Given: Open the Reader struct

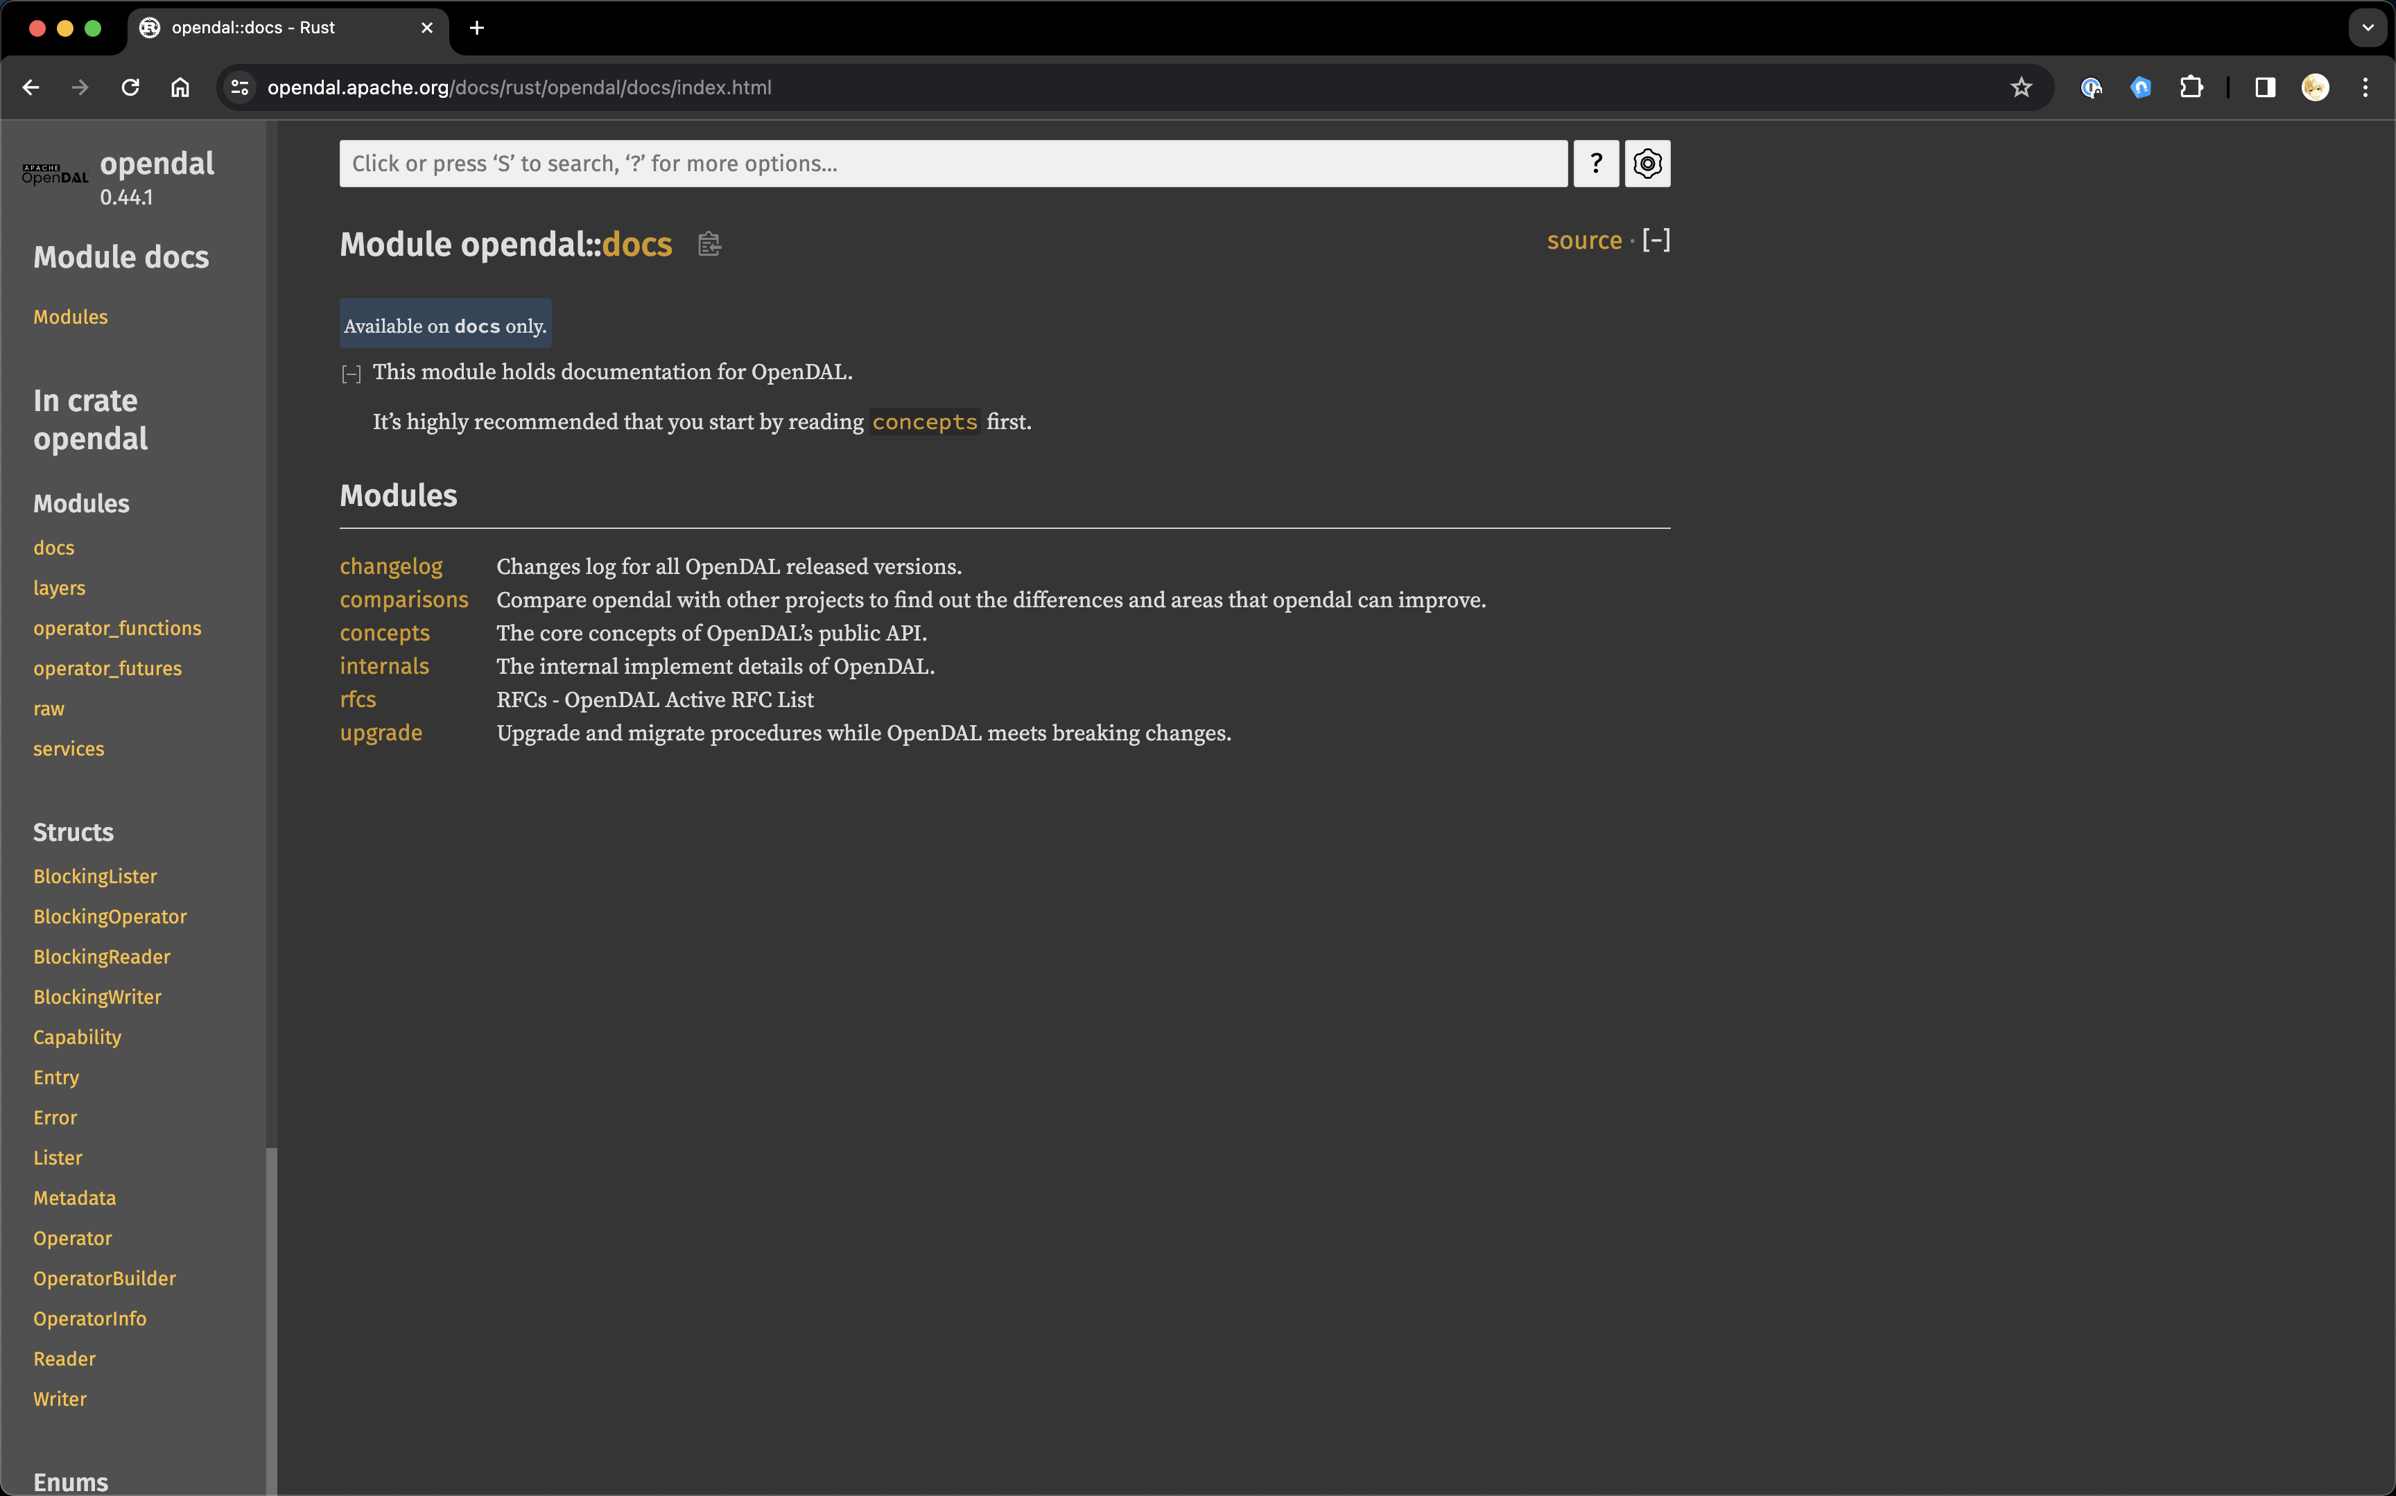Looking at the screenshot, I should coord(64,1359).
